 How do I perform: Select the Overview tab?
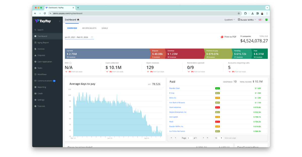point(72,28)
